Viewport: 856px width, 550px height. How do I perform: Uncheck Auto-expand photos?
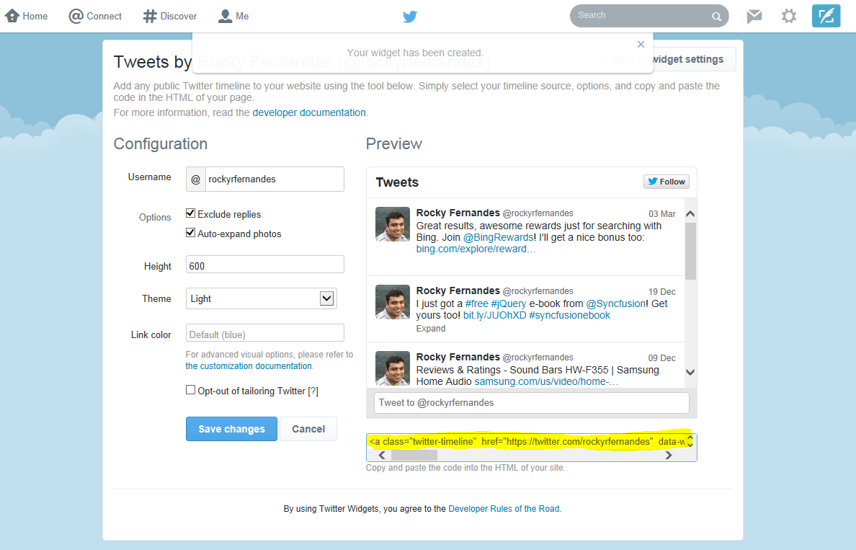[190, 232]
